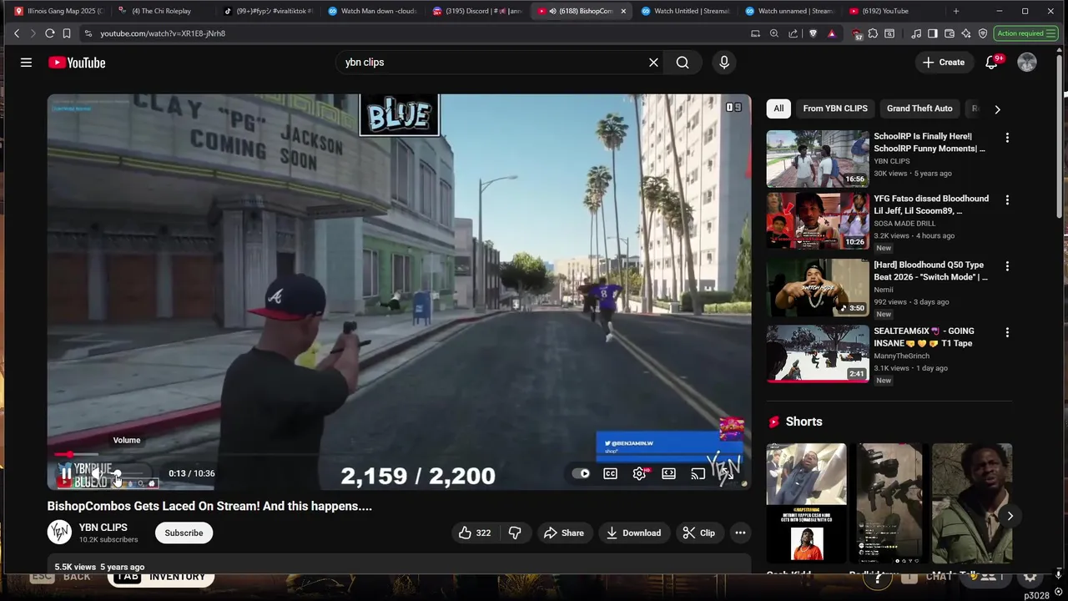Viewport: 1068px width, 601px height.
Task: Select the Grand Theft Auto chip
Action: click(919, 109)
